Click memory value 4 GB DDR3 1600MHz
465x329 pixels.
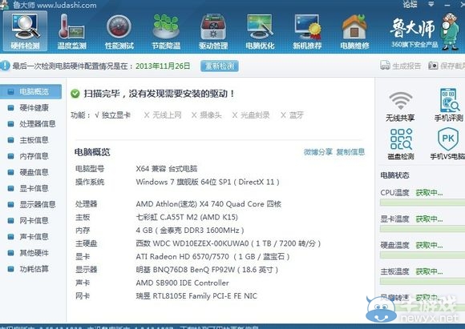click(190, 231)
